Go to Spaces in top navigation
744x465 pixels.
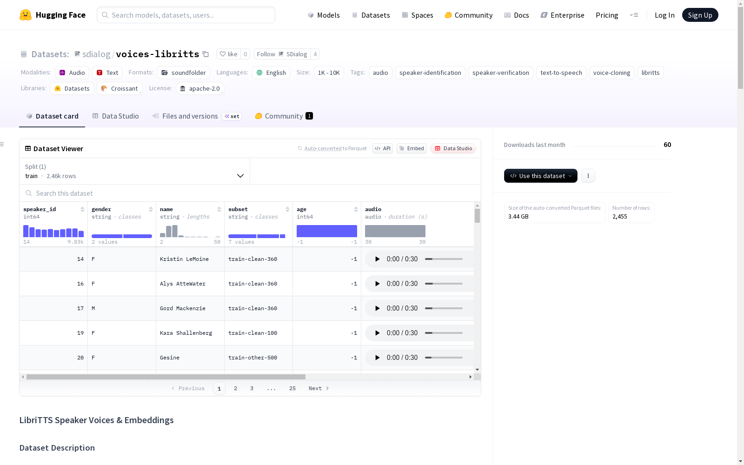(418, 15)
